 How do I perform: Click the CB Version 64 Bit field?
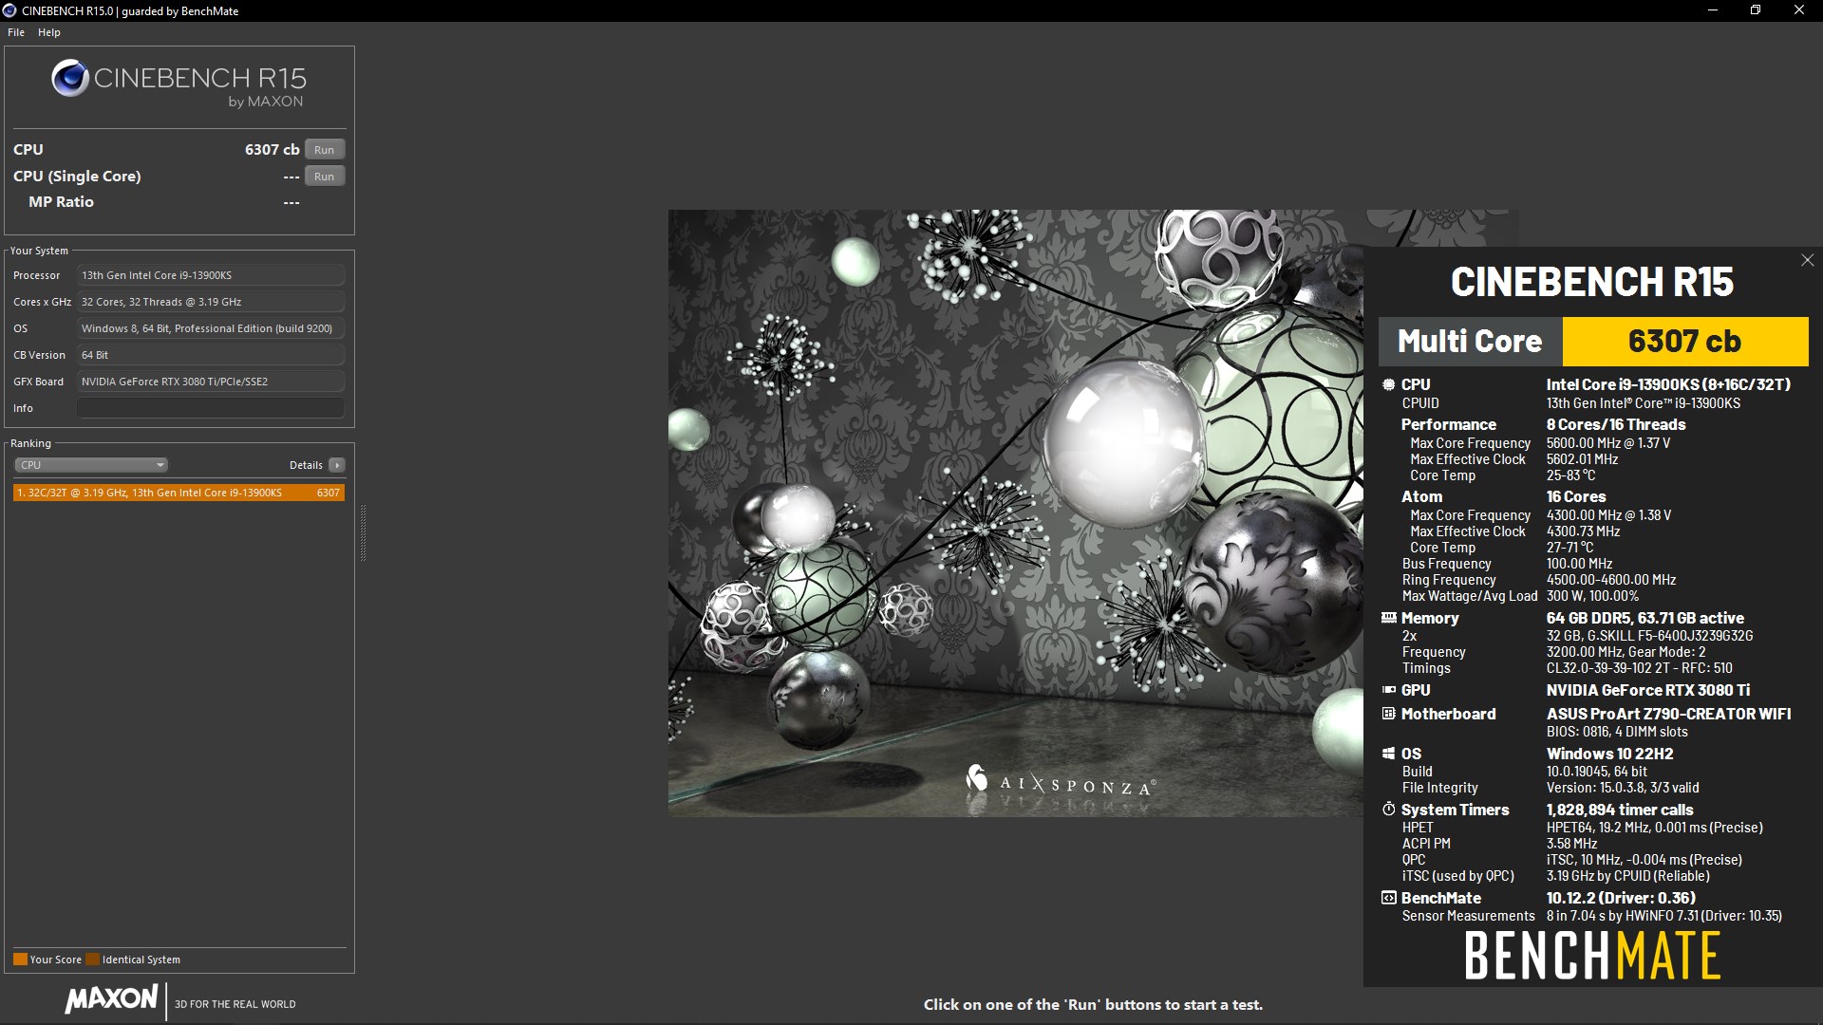coord(211,355)
